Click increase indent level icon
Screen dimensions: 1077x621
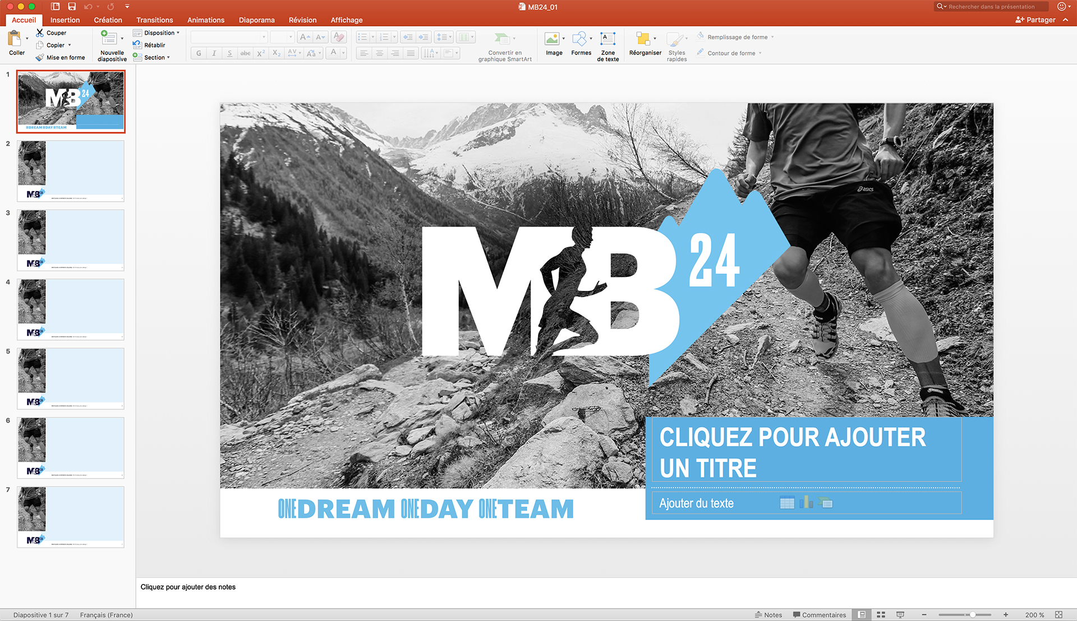424,38
